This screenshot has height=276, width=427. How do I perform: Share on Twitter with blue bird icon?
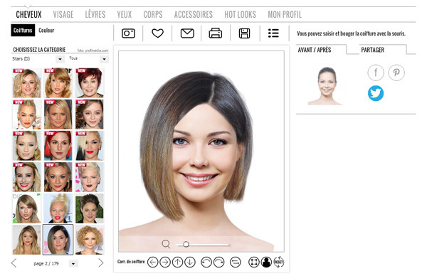point(376,93)
